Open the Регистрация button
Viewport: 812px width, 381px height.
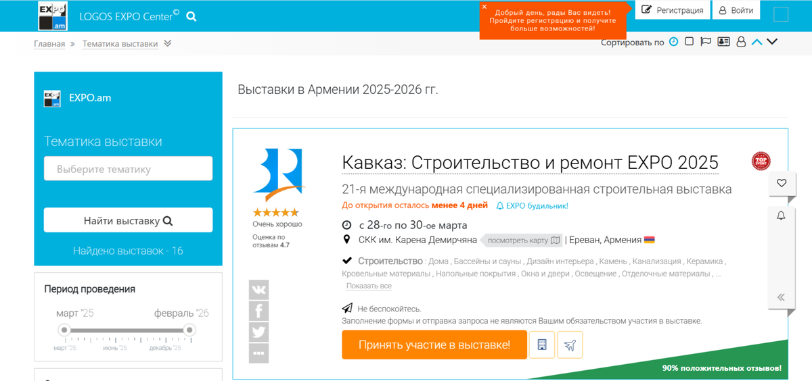click(x=673, y=10)
